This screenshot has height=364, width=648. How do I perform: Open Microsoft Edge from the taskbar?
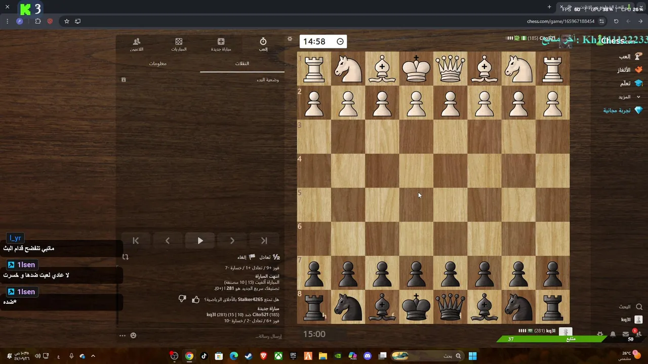(x=234, y=356)
